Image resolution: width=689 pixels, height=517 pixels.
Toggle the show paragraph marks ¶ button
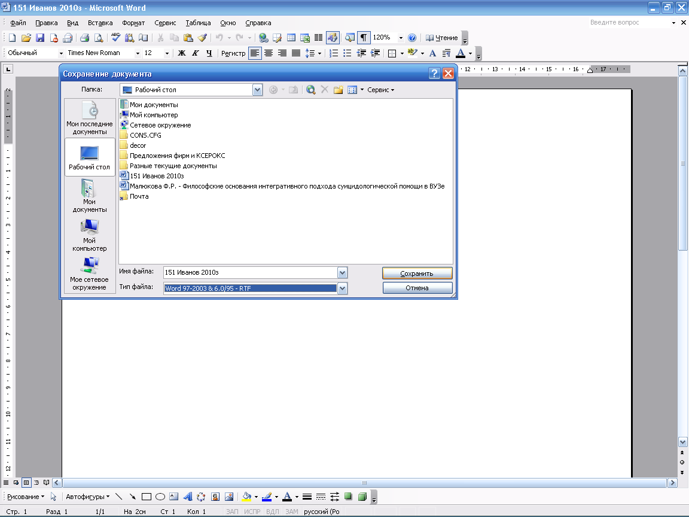tap(364, 38)
